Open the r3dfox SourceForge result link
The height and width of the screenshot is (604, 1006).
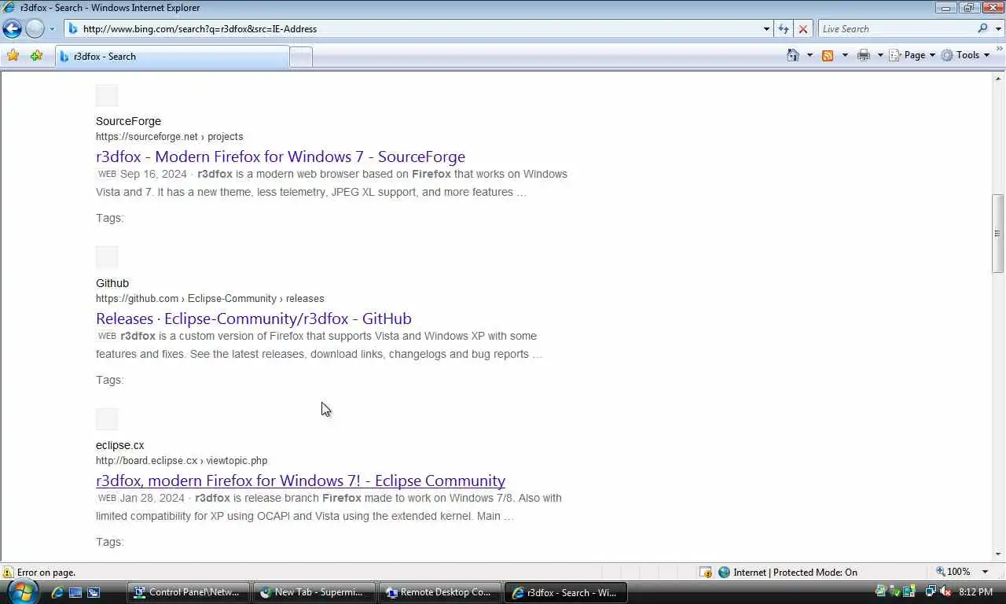(281, 157)
